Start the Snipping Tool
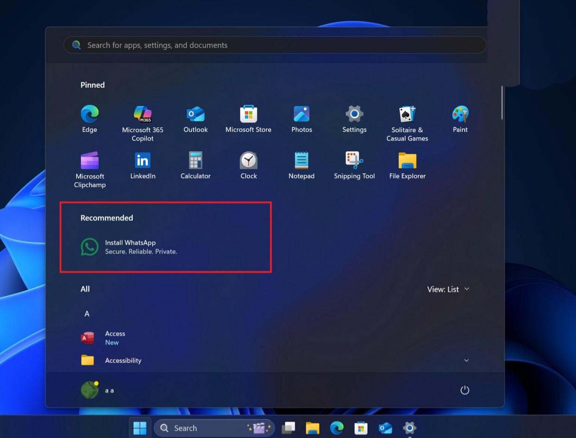Viewport: 576px width, 438px height. point(354,166)
